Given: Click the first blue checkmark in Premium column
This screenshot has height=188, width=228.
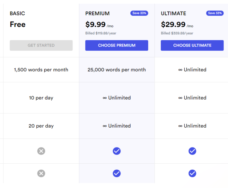Looking at the screenshot, I should coord(117,151).
